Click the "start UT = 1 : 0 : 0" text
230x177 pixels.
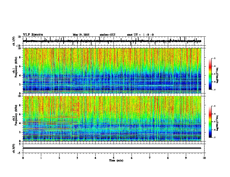click(x=140, y=35)
